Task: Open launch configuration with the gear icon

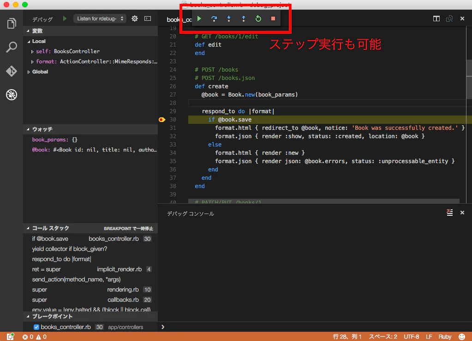Action: tap(135, 18)
